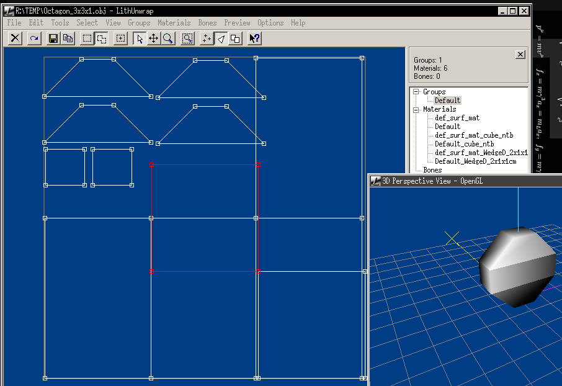Click the octagon model in 3D view
The image size is (562, 386).
519,267
